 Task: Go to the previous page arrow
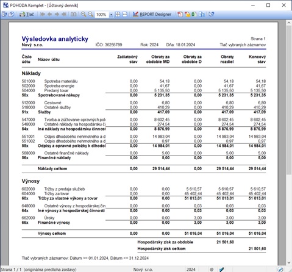coord(49,14)
